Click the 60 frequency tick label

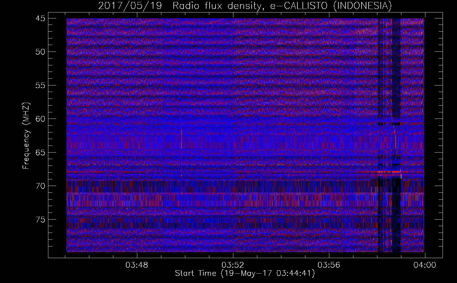[x=40, y=119]
